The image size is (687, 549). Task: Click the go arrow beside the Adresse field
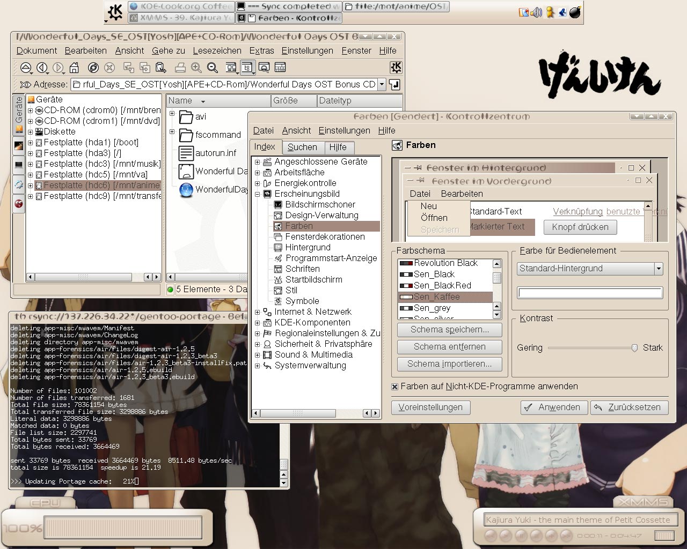(394, 84)
